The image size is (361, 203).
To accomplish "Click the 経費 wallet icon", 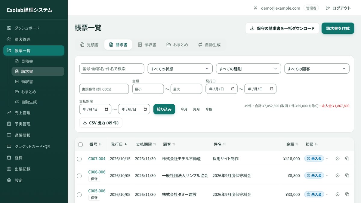I will tap(9, 158).
